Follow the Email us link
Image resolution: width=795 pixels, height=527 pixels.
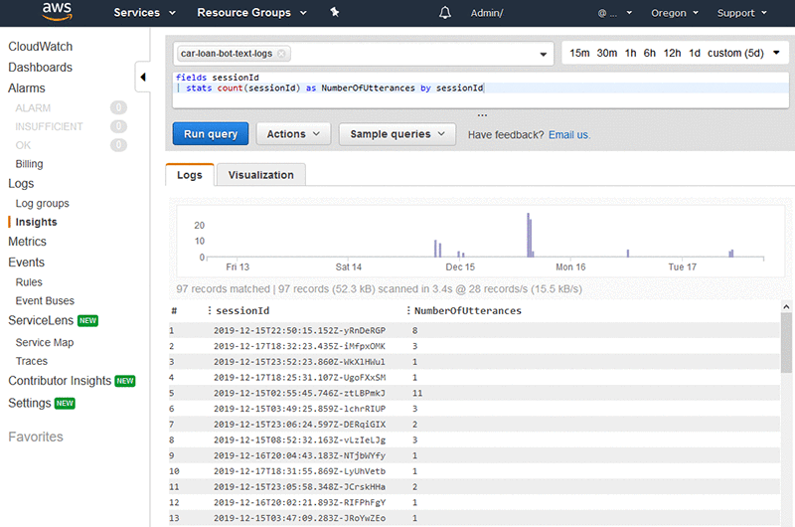[x=568, y=134]
